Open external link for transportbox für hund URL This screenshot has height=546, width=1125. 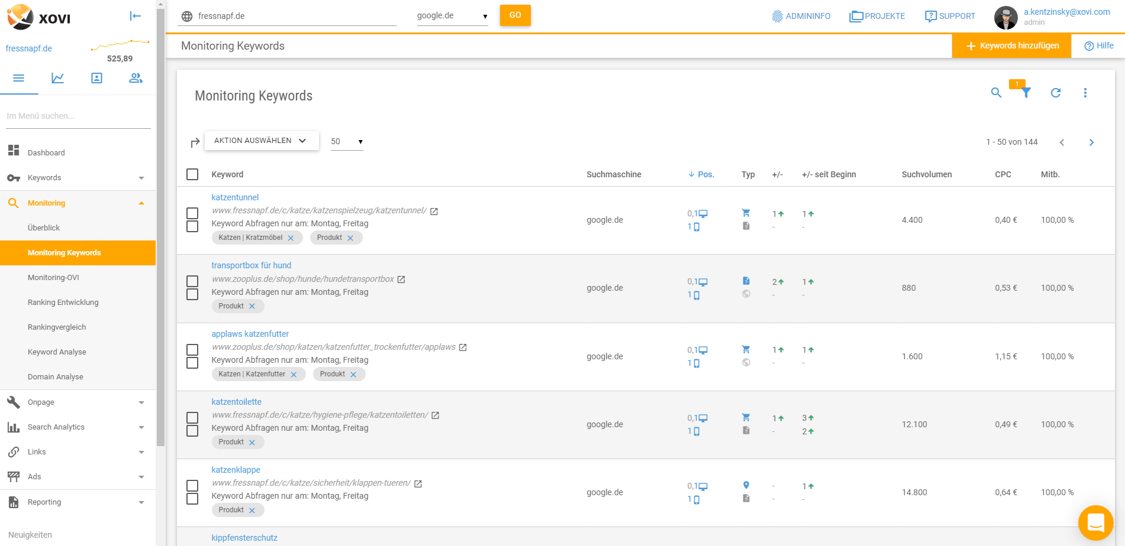(401, 279)
